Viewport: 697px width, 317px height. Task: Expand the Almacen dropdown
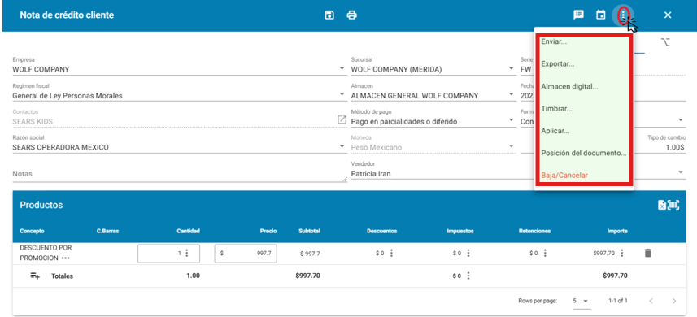click(x=512, y=94)
